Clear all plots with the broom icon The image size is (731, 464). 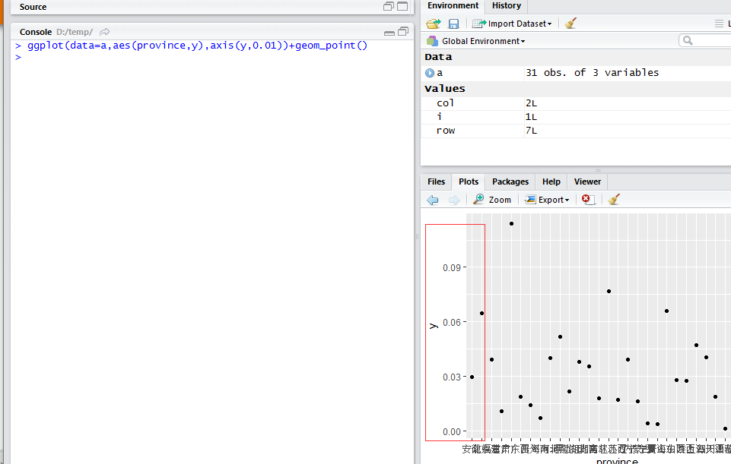(614, 199)
